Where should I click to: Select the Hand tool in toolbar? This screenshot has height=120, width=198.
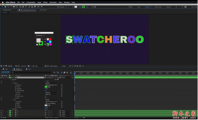(5, 7)
